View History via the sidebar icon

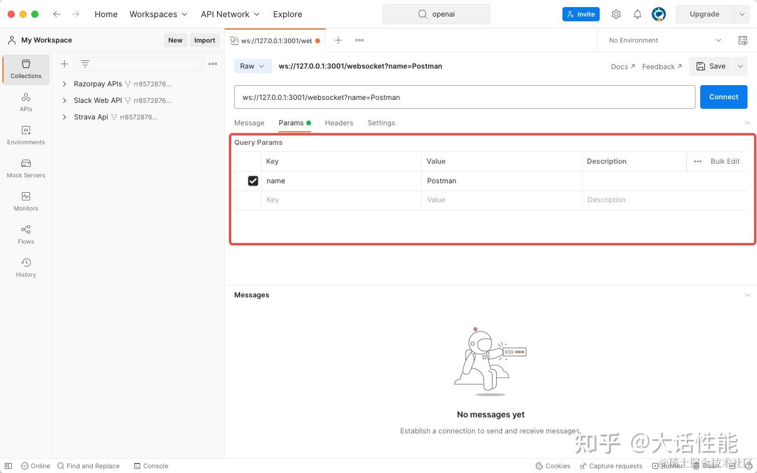tap(25, 268)
